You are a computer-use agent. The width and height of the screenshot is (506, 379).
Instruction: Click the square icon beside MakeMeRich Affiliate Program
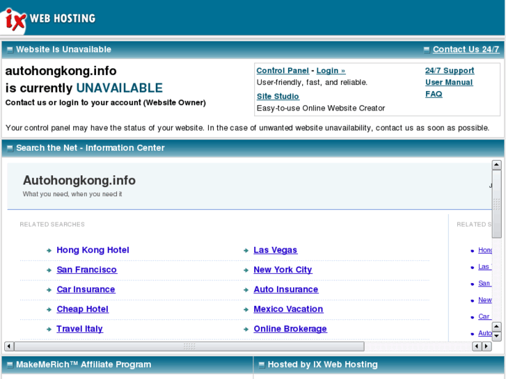point(10,365)
